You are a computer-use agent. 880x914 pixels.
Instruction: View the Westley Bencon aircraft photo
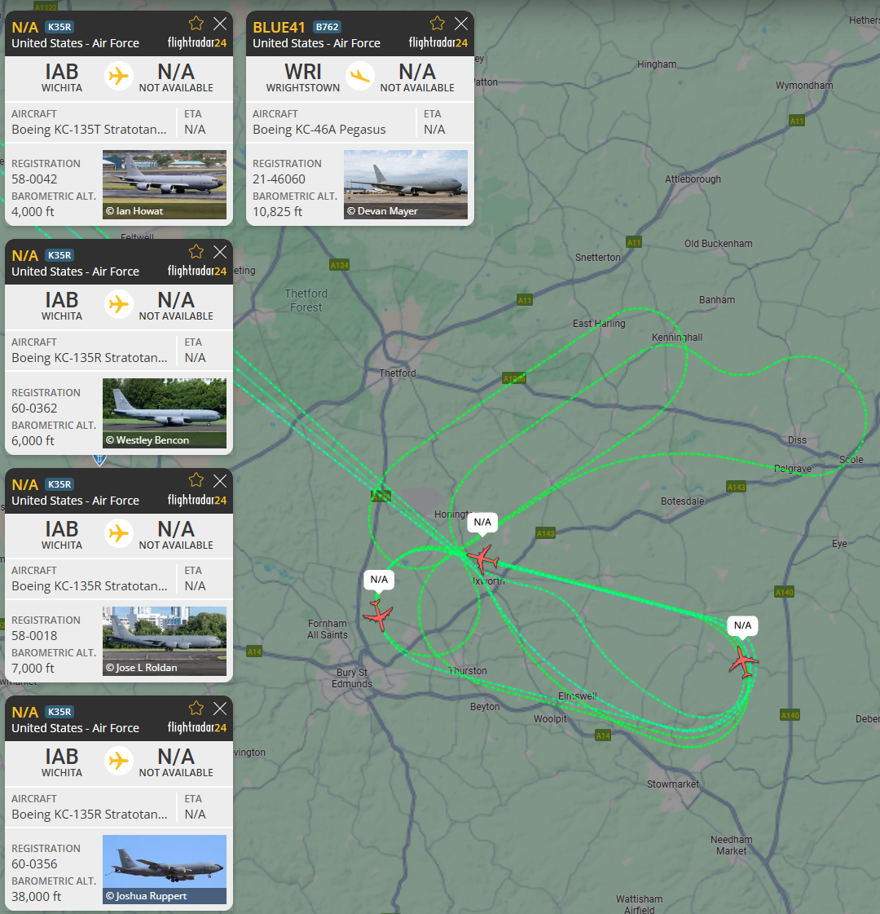[x=165, y=413]
